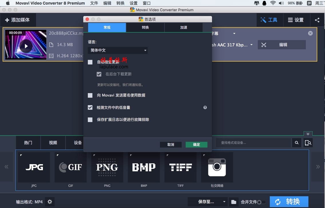Expand the 保存至 dropdown arrow

[x=224, y=202]
